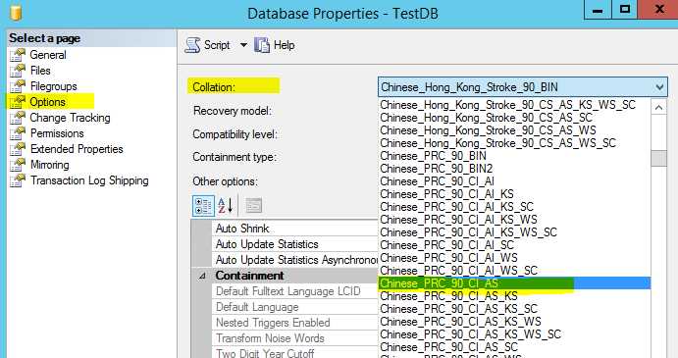Collapse the Containment category
678x358 pixels.
202,276
